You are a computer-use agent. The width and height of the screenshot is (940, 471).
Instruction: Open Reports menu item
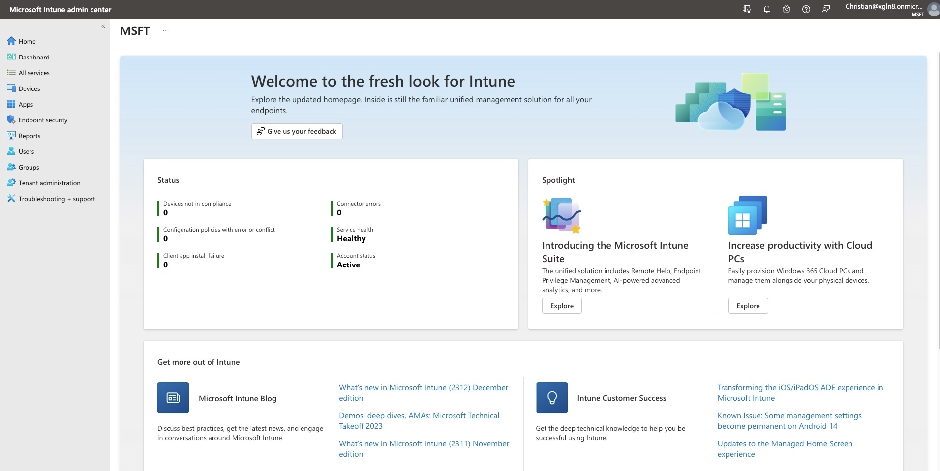pyautogui.click(x=30, y=136)
